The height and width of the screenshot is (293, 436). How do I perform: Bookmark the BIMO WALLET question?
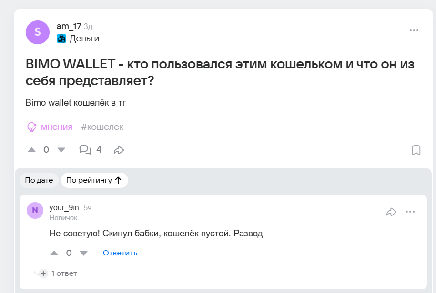[x=416, y=150]
